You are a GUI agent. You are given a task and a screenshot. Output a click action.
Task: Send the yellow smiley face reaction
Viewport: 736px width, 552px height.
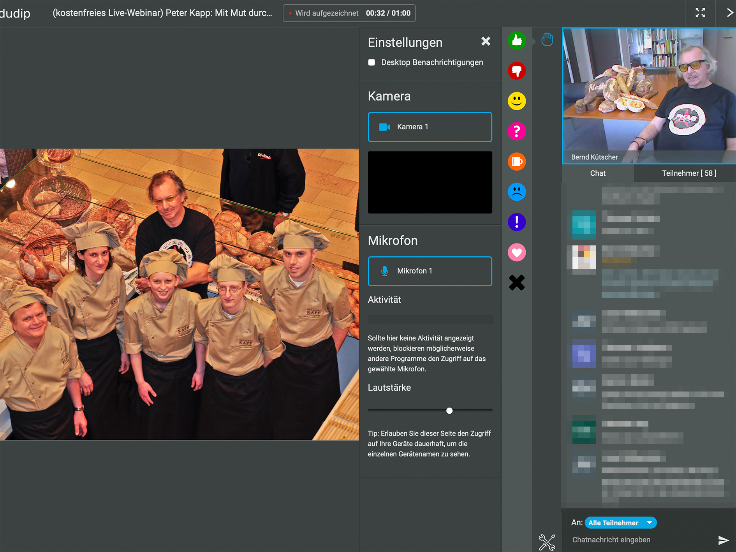[516, 101]
